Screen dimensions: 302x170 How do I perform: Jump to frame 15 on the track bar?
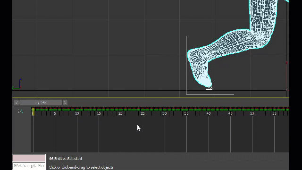99,113
